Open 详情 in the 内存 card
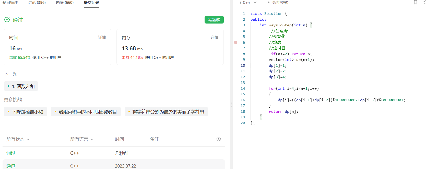This screenshot has height=169, width=426. [215, 37]
